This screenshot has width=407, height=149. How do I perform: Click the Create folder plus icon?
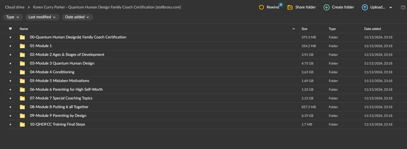pos(326,7)
